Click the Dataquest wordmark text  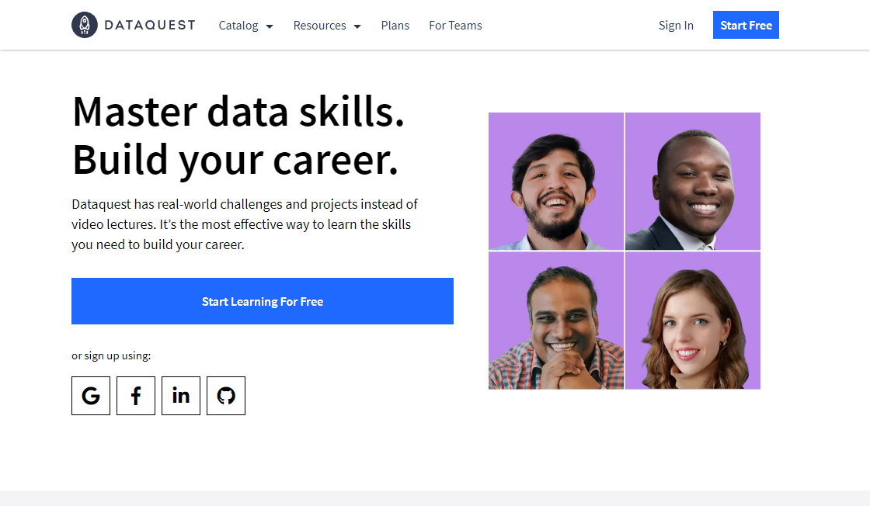point(149,24)
